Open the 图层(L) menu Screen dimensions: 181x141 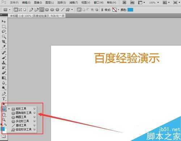tap(50, 3)
